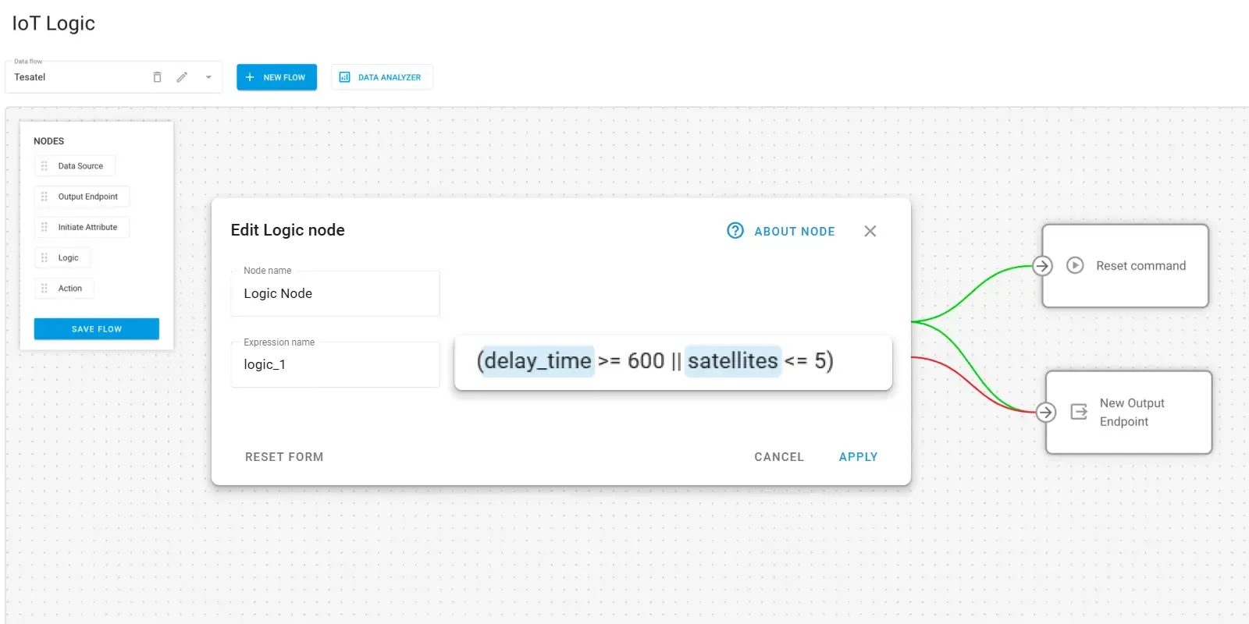Click the input port arrow on New Output Endpoint
The image size is (1249, 624).
(x=1044, y=412)
